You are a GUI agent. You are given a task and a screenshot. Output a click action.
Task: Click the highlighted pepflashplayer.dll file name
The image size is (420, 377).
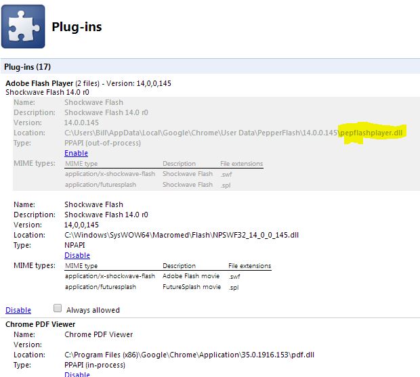(x=371, y=133)
